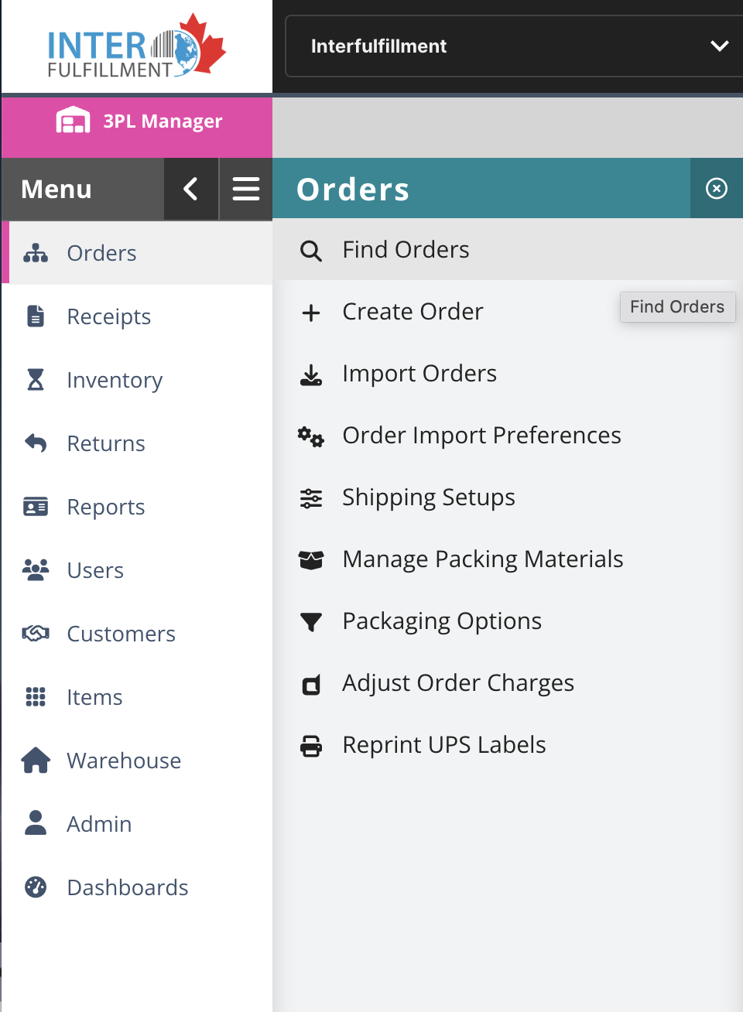
Task: Close the Orders panel
Action: 717,188
